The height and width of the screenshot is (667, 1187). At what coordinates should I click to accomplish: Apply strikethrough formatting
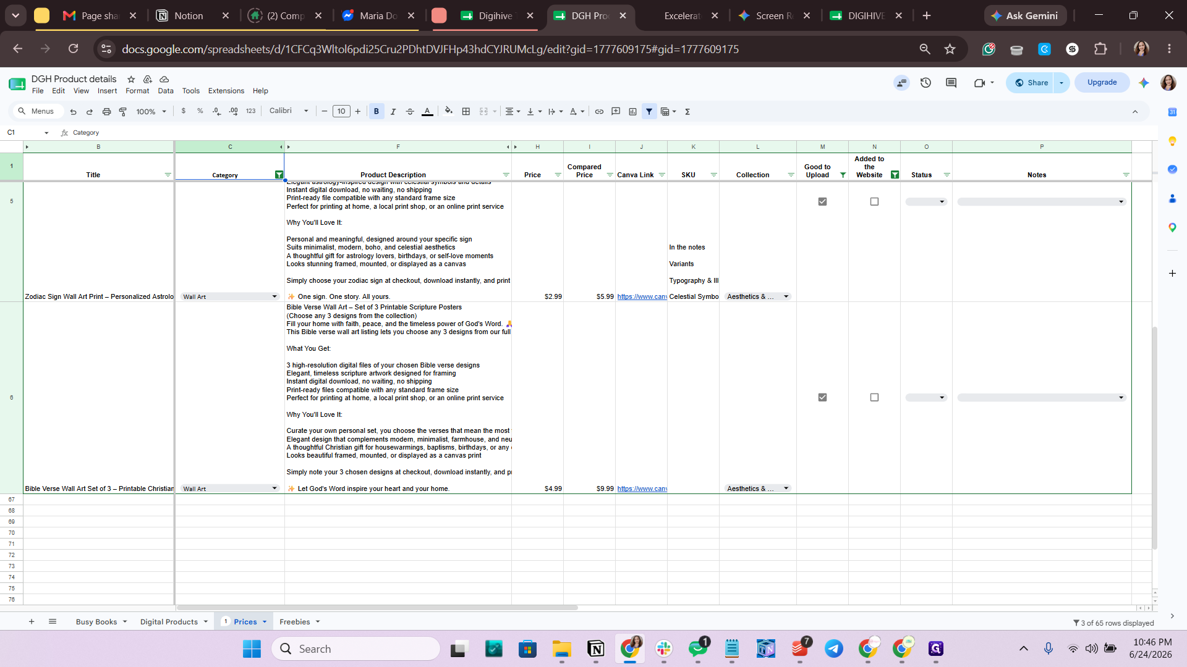(x=410, y=111)
